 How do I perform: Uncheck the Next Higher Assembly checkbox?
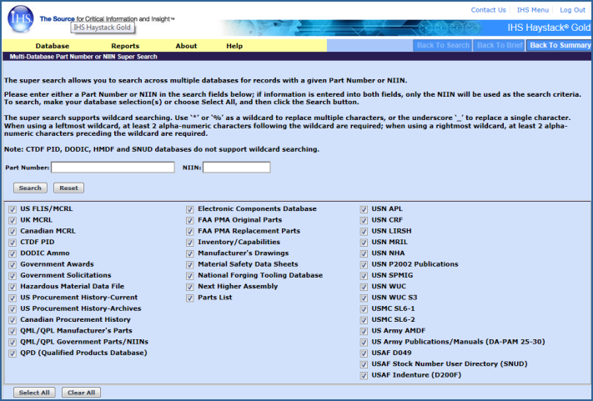(190, 287)
